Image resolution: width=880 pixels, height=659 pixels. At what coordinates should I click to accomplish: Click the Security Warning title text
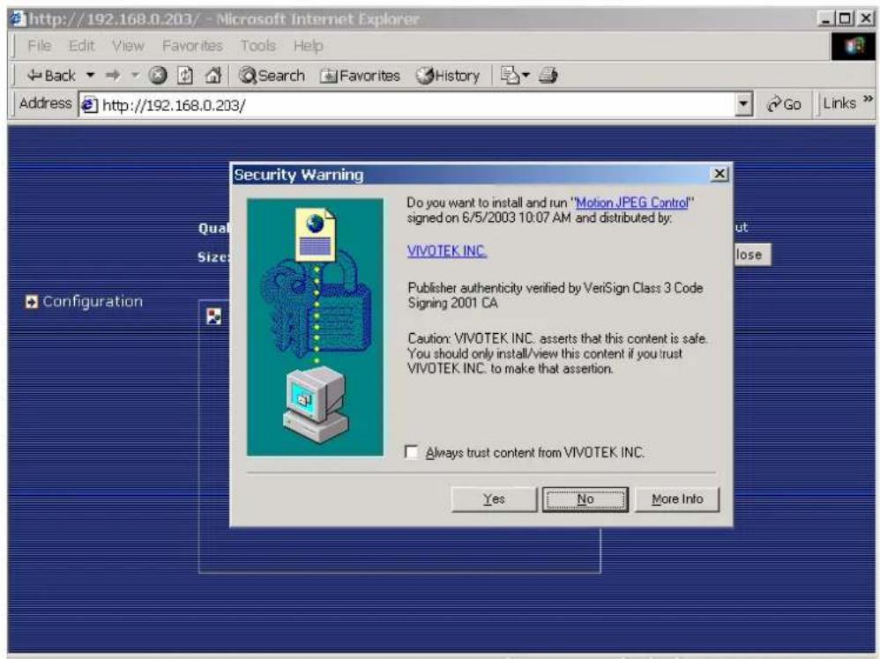(299, 174)
